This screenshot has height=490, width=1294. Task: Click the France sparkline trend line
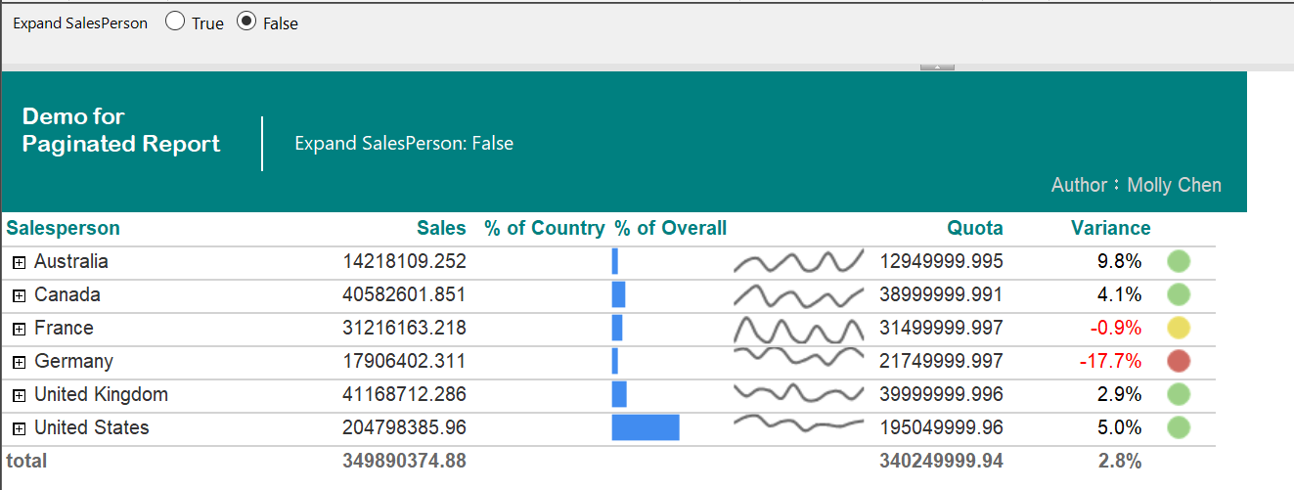coord(799,328)
